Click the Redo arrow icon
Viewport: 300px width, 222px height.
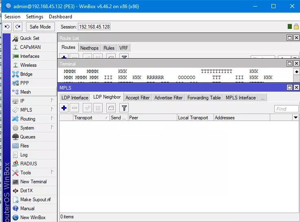(18, 26)
